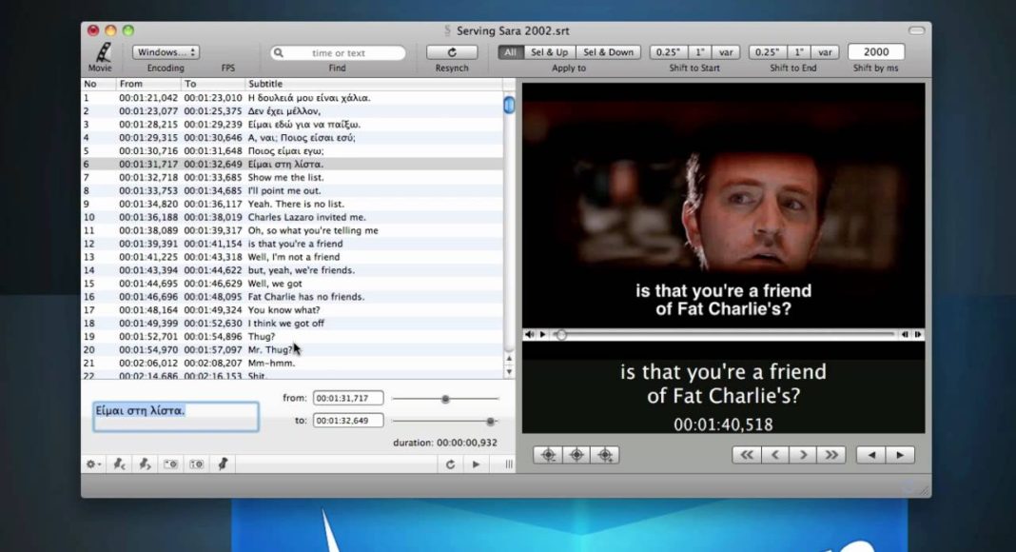Image resolution: width=1016 pixels, height=552 pixels.
Task: Click the pushpin with left arrow icon
Action: coord(119,463)
